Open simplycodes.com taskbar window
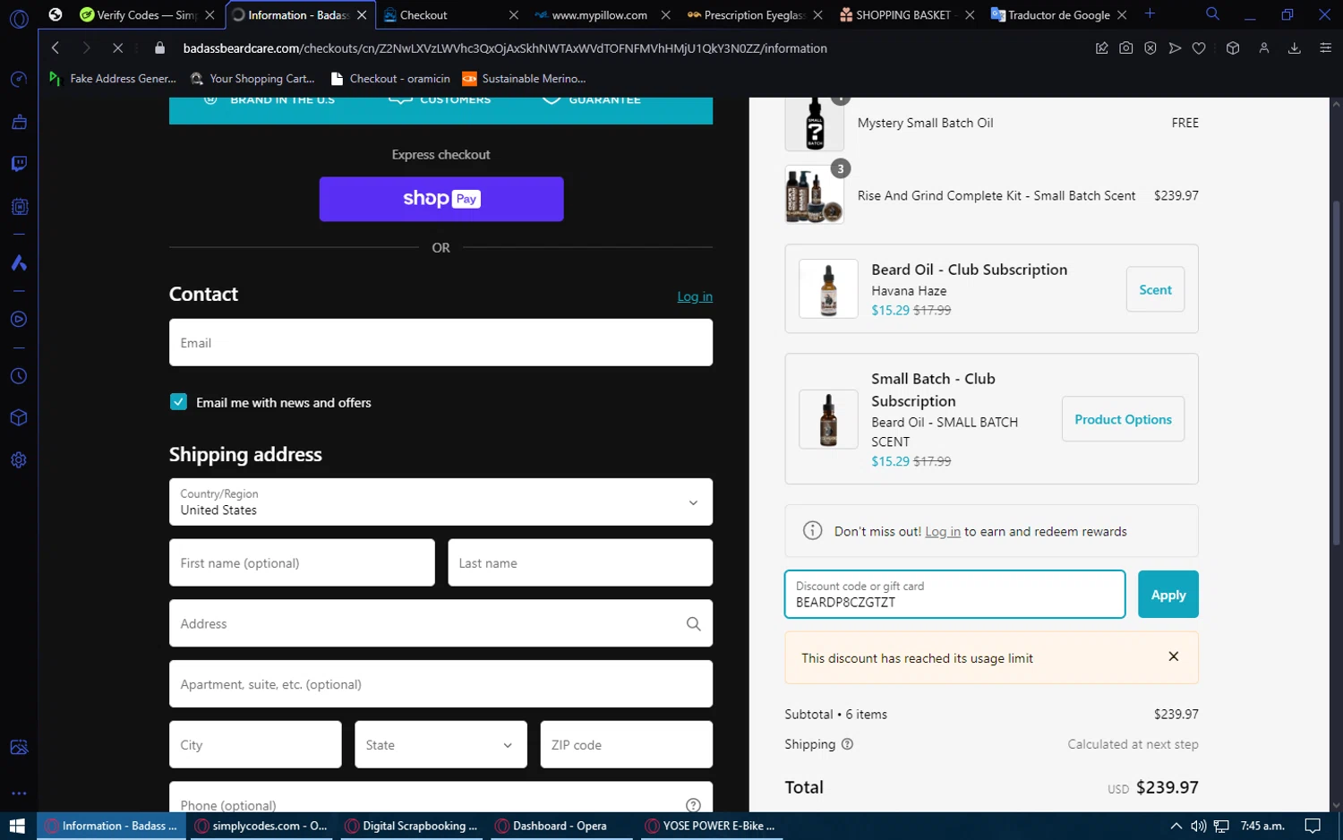Viewport: 1343px width, 840px height. click(261, 826)
